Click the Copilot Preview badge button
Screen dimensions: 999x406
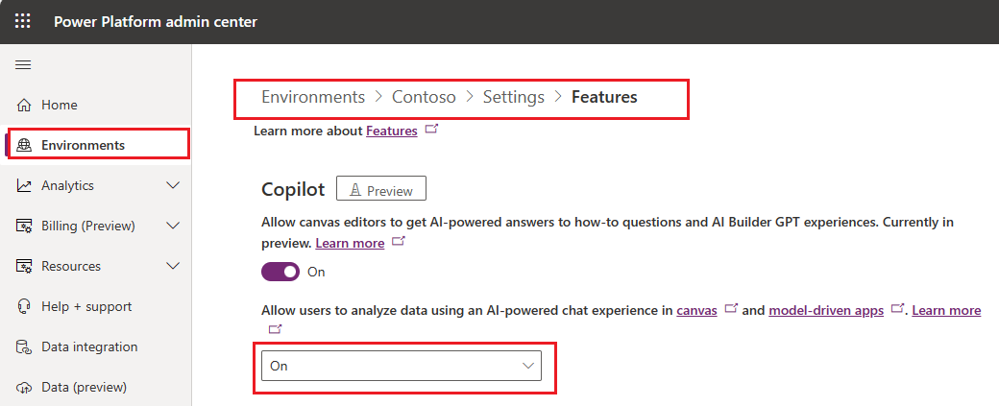380,190
